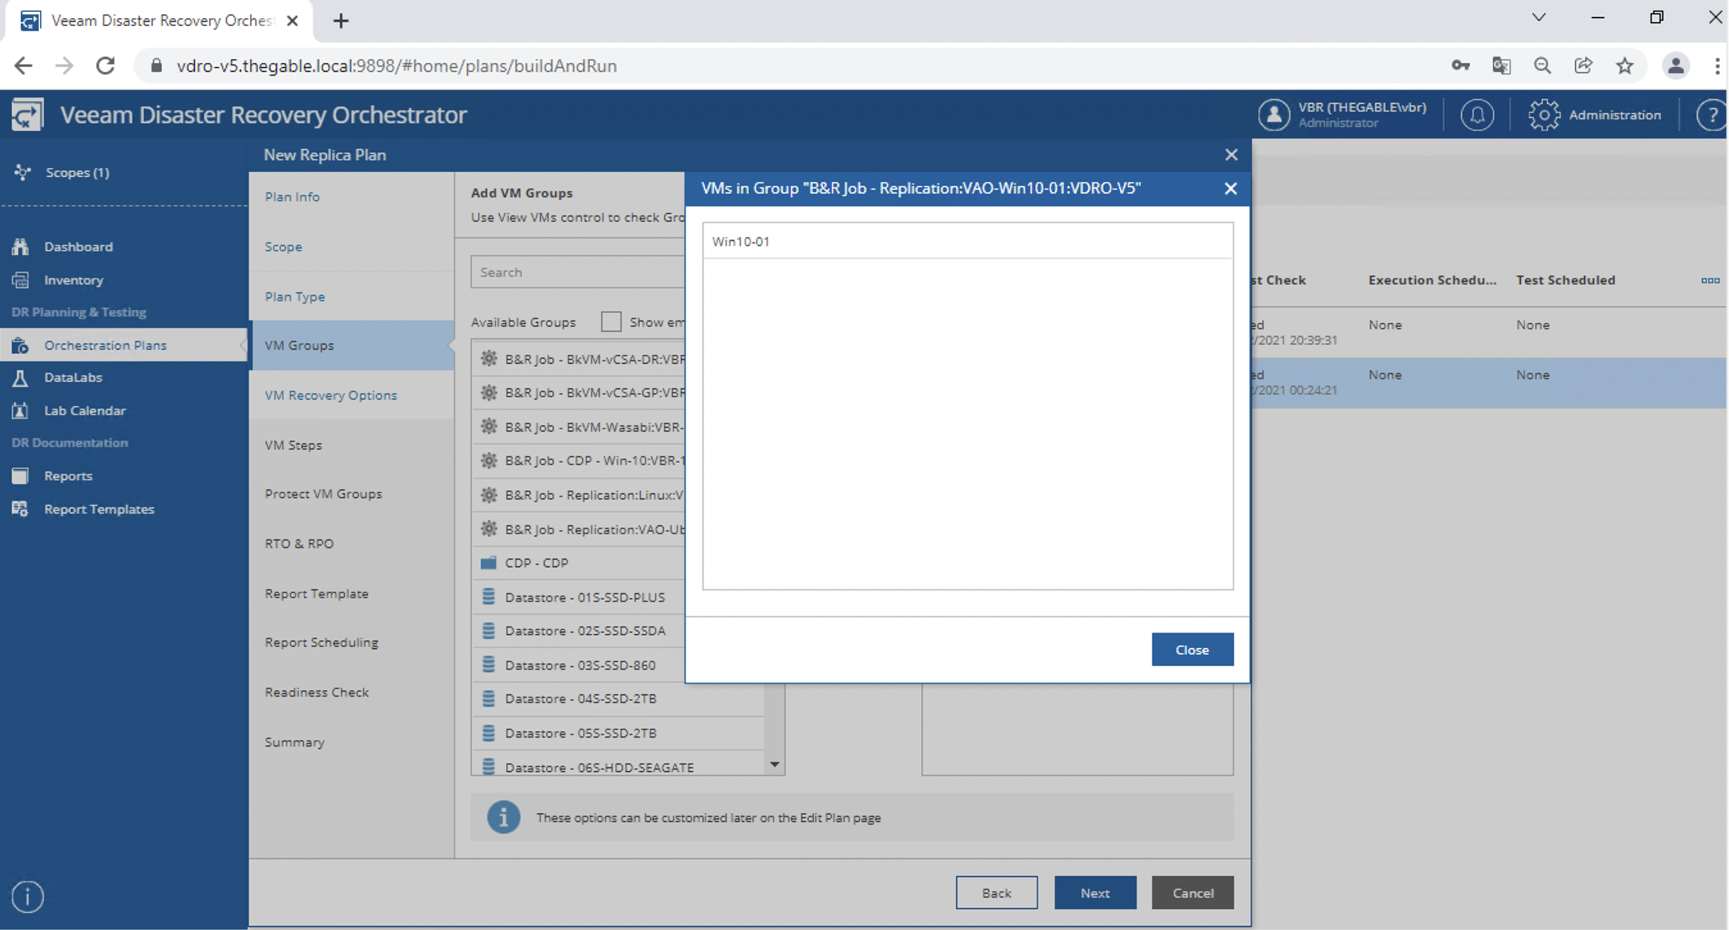Click browser password key icon
1729x930 pixels.
[x=1460, y=66]
